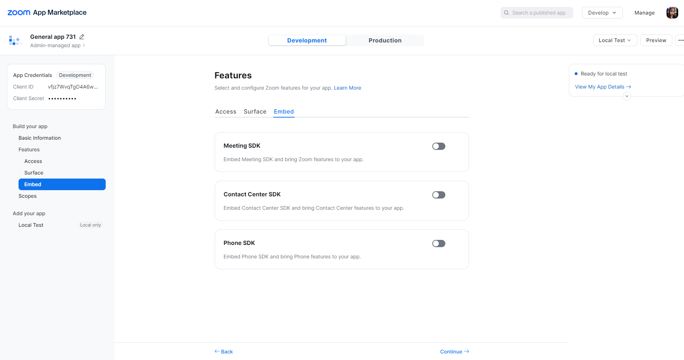The width and height of the screenshot is (684, 360).
Task: Select the Access features tab
Action: [226, 111]
